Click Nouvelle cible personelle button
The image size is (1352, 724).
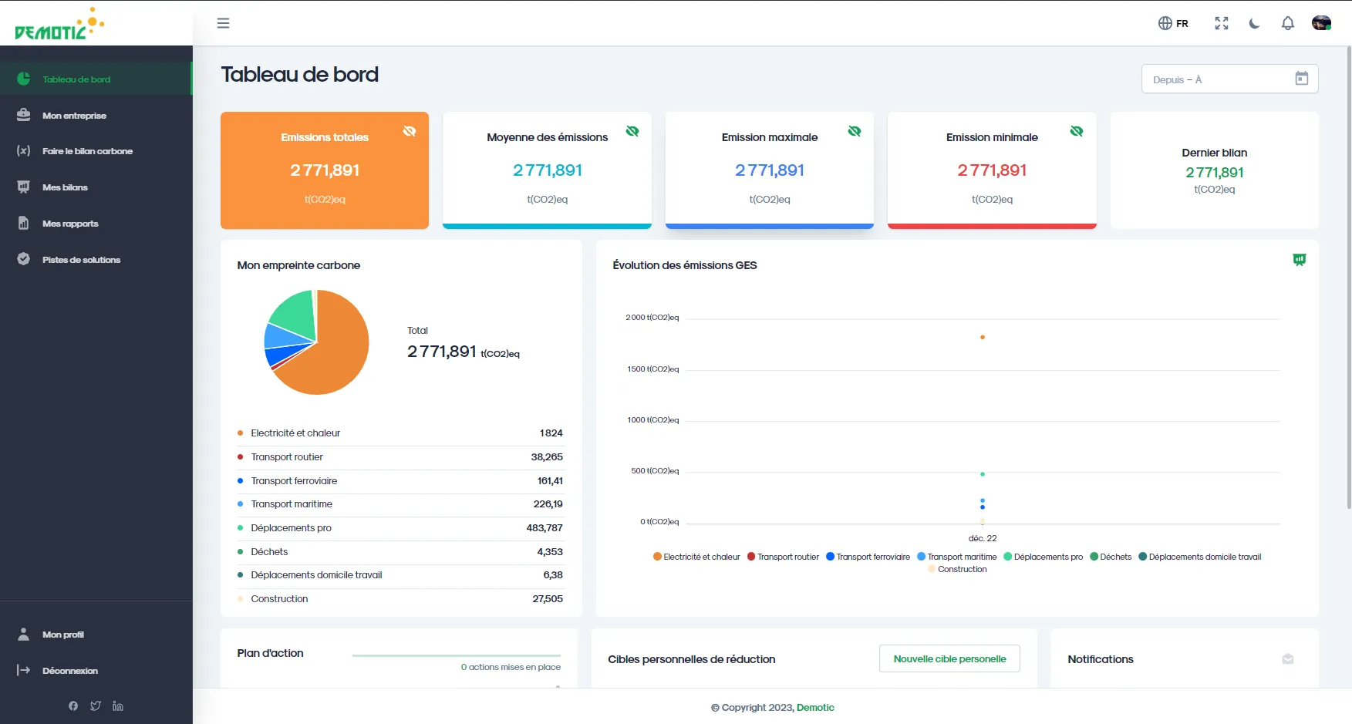(x=949, y=658)
